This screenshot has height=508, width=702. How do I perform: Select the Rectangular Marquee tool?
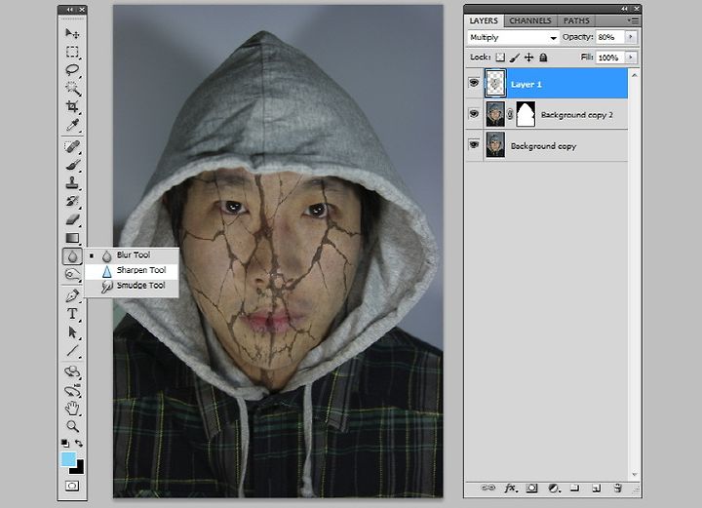point(72,52)
